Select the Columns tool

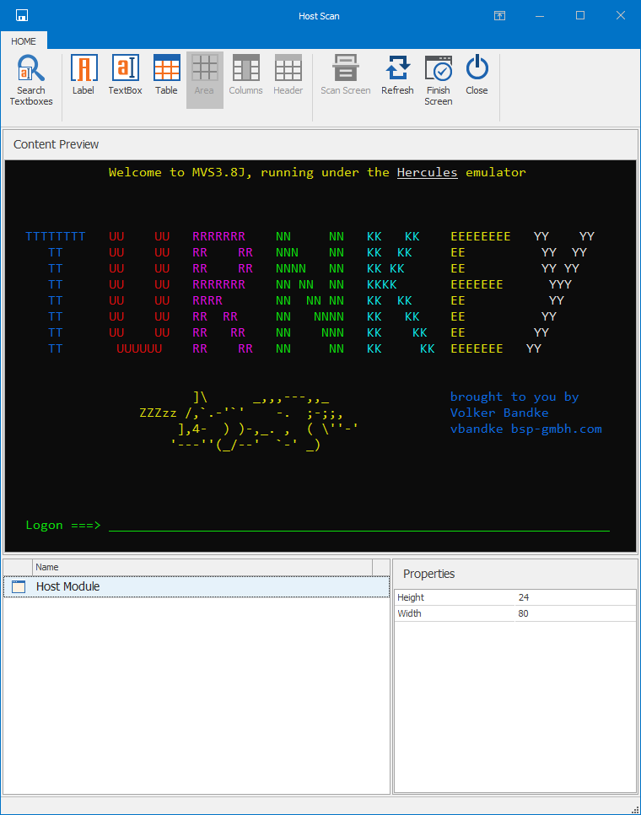coord(245,69)
